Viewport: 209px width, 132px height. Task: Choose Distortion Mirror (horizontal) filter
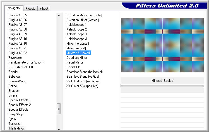tap(84, 15)
